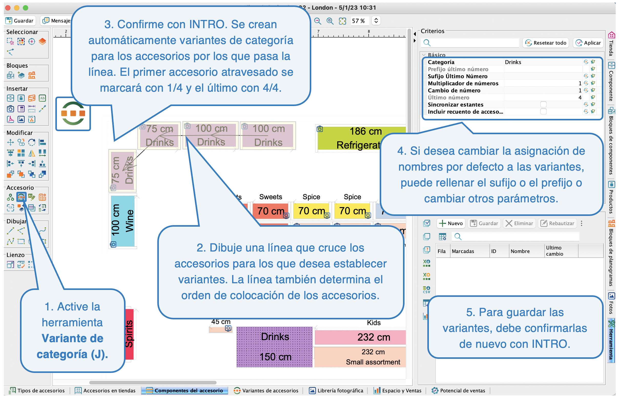
Task: Collapse panel with the left black arrow
Action: [x=415, y=34]
